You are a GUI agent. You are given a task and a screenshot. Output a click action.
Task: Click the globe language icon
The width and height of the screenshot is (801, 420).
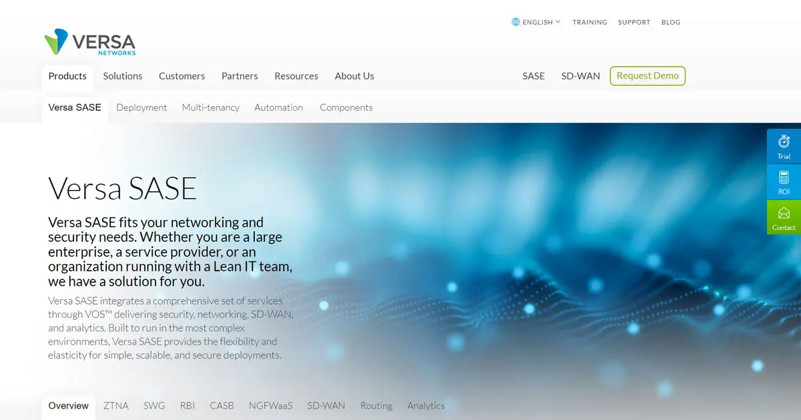(x=515, y=22)
